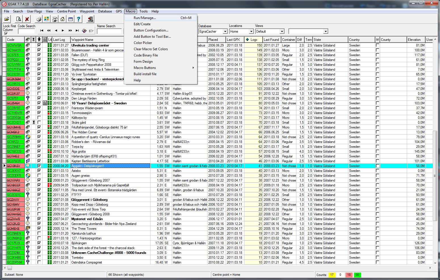The image size is (440, 280).
Task: Click the home centre point icon
Action: (x=62, y=19)
